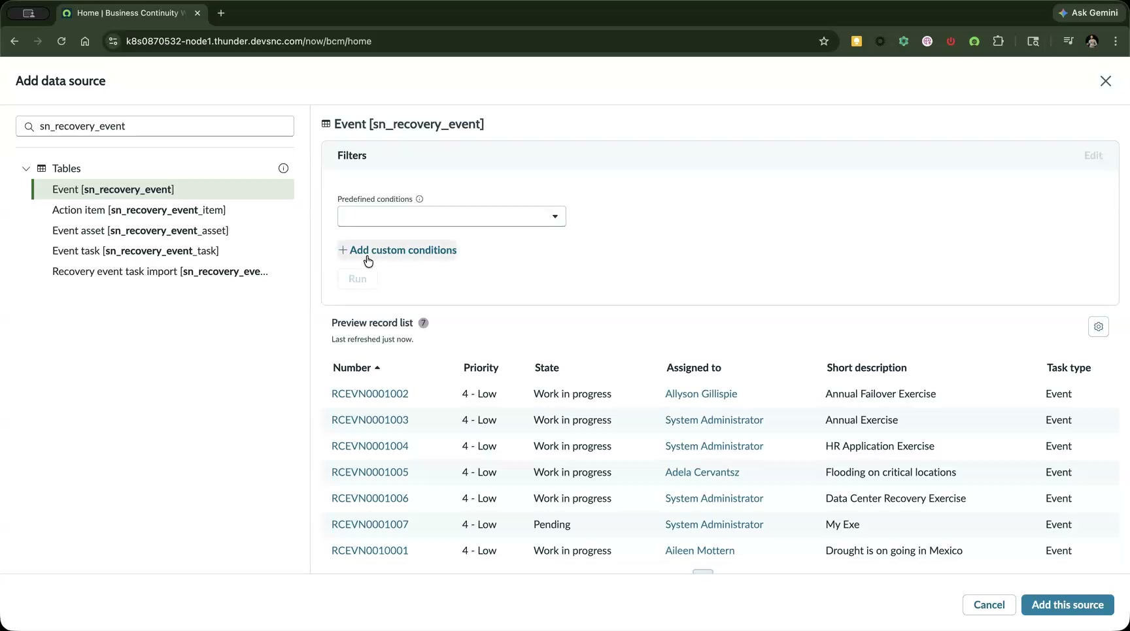Open Aileen Mottern user link
This screenshot has height=631, width=1130.
(700, 551)
